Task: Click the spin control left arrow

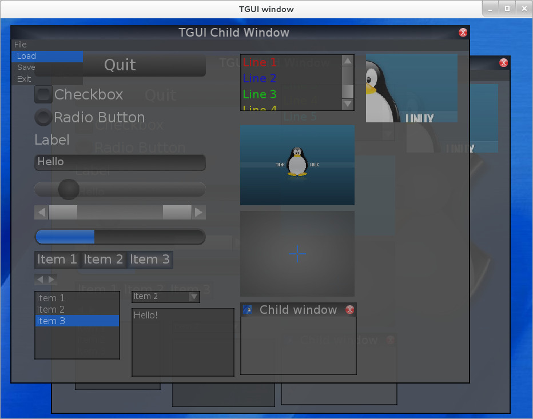Action: pyautogui.click(x=40, y=280)
